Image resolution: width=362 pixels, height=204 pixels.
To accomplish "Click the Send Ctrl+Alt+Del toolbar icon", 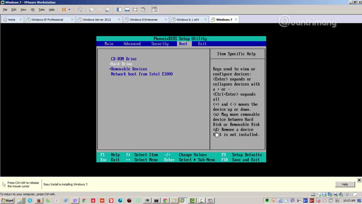I will click(x=80, y=10).
